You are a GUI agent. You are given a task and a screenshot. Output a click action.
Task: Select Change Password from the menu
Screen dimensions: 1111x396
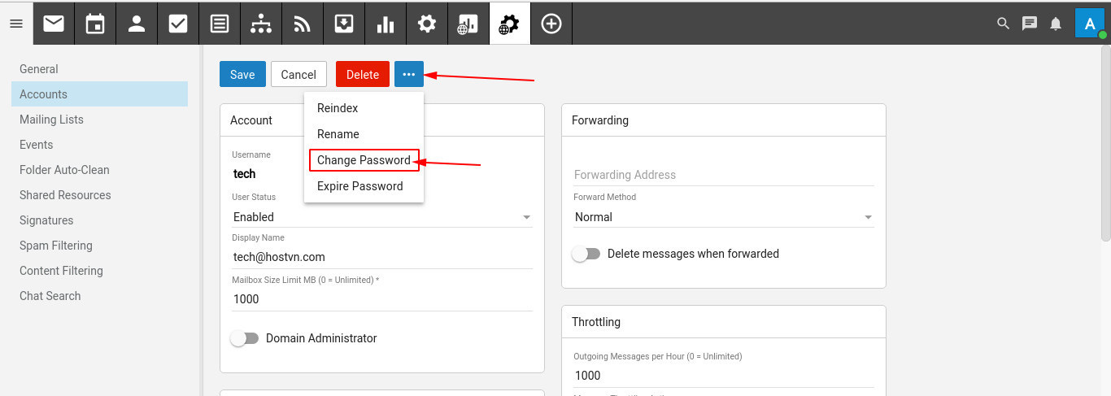pyautogui.click(x=364, y=160)
